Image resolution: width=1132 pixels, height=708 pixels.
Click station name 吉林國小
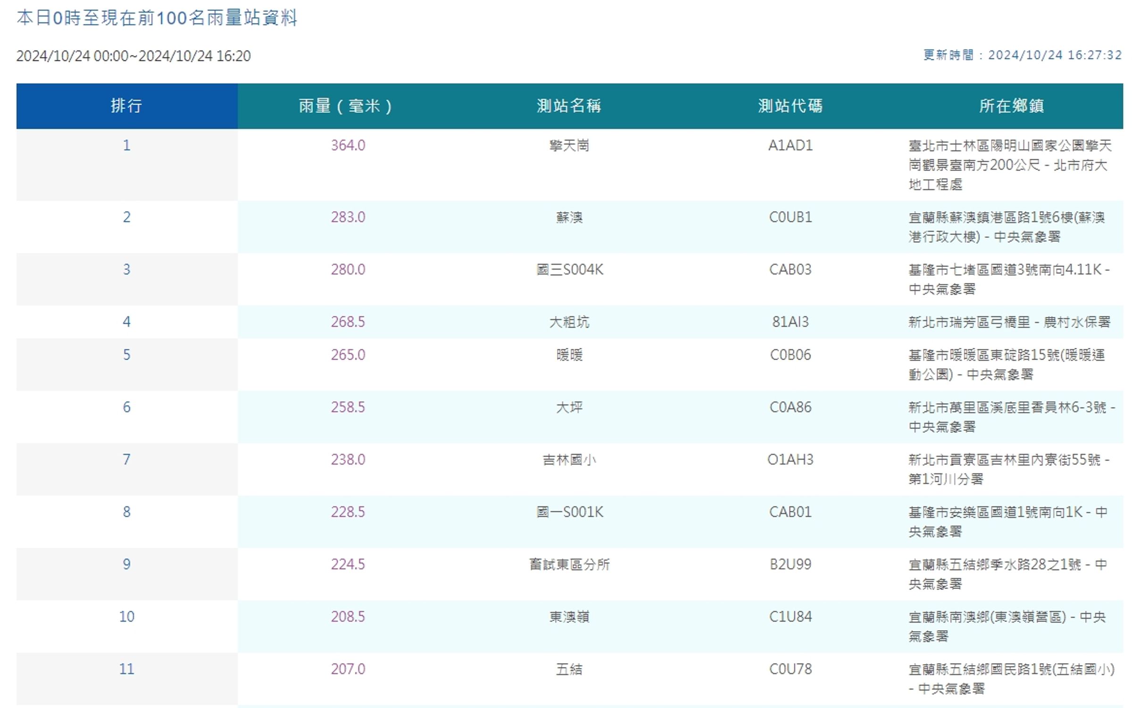pyautogui.click(x=569, y=459)
